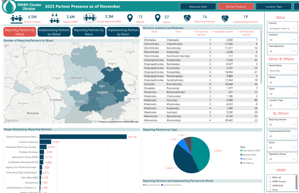Click the Improve this map link
The width and height of the screenshot is (299, 193).
(131, 122)
